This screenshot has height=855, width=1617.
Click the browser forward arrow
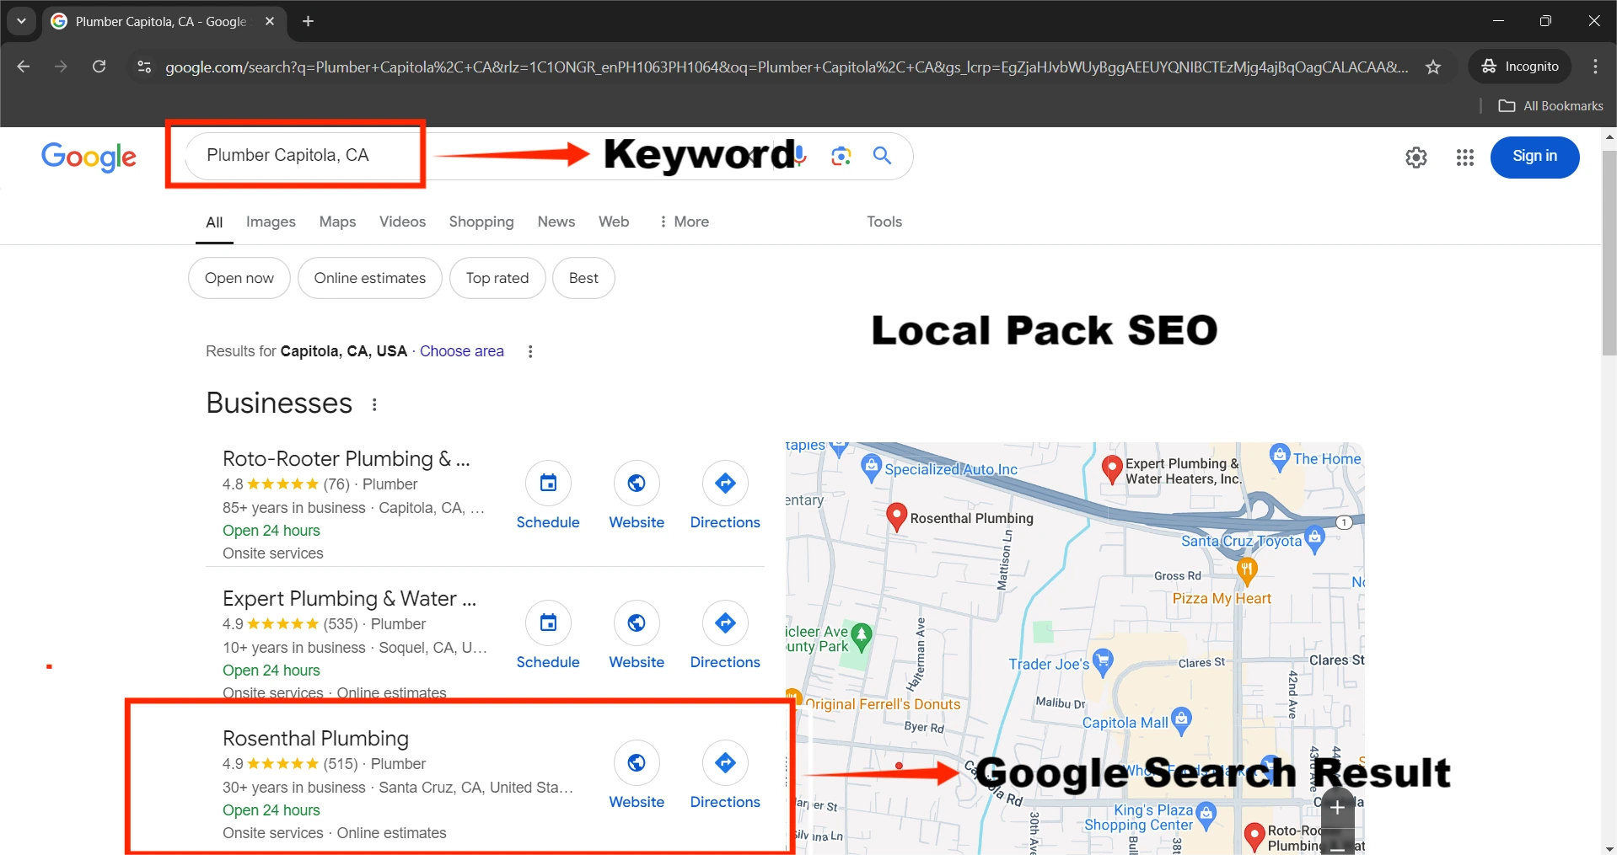point(61,67)
